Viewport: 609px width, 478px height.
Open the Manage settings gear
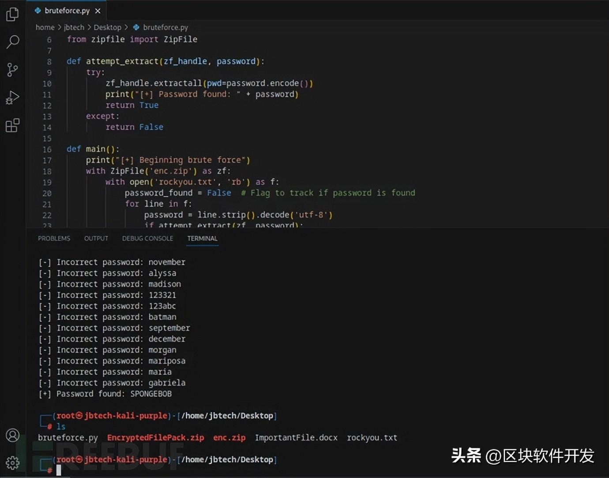coord(12,463)
